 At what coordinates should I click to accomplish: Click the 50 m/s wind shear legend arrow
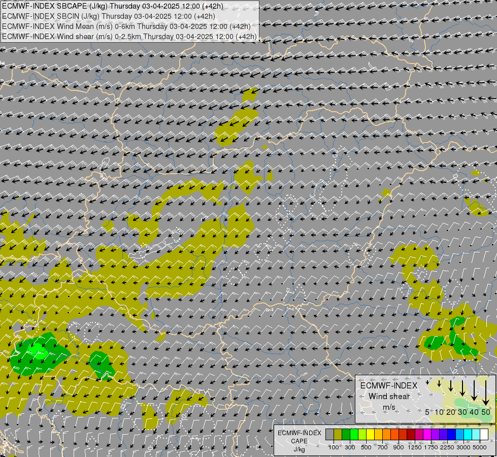point(486,393)
